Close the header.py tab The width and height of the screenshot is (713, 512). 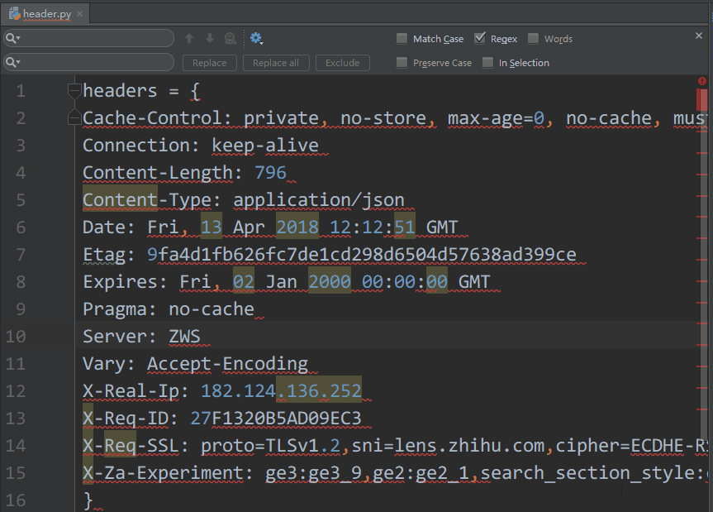pos(79,14)
